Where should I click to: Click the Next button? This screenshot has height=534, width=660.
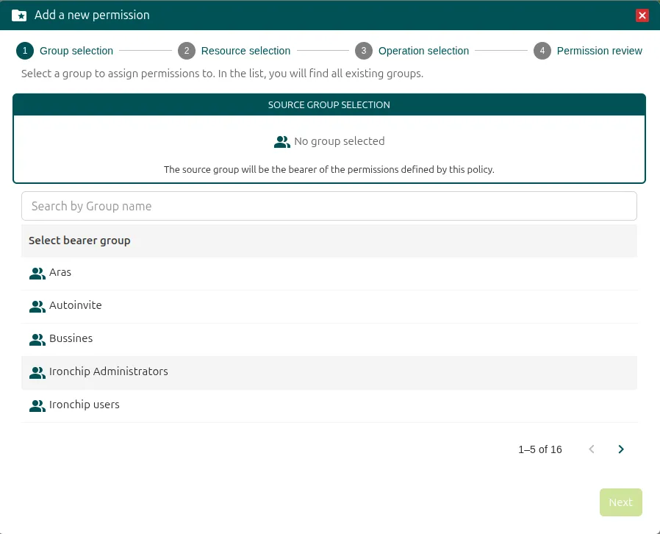pos(621,502)
